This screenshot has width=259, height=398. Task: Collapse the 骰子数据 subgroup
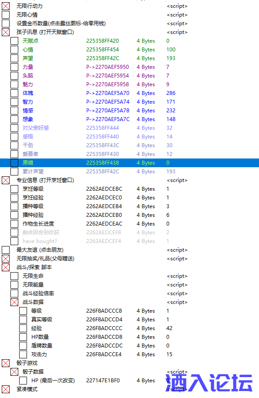14,372
